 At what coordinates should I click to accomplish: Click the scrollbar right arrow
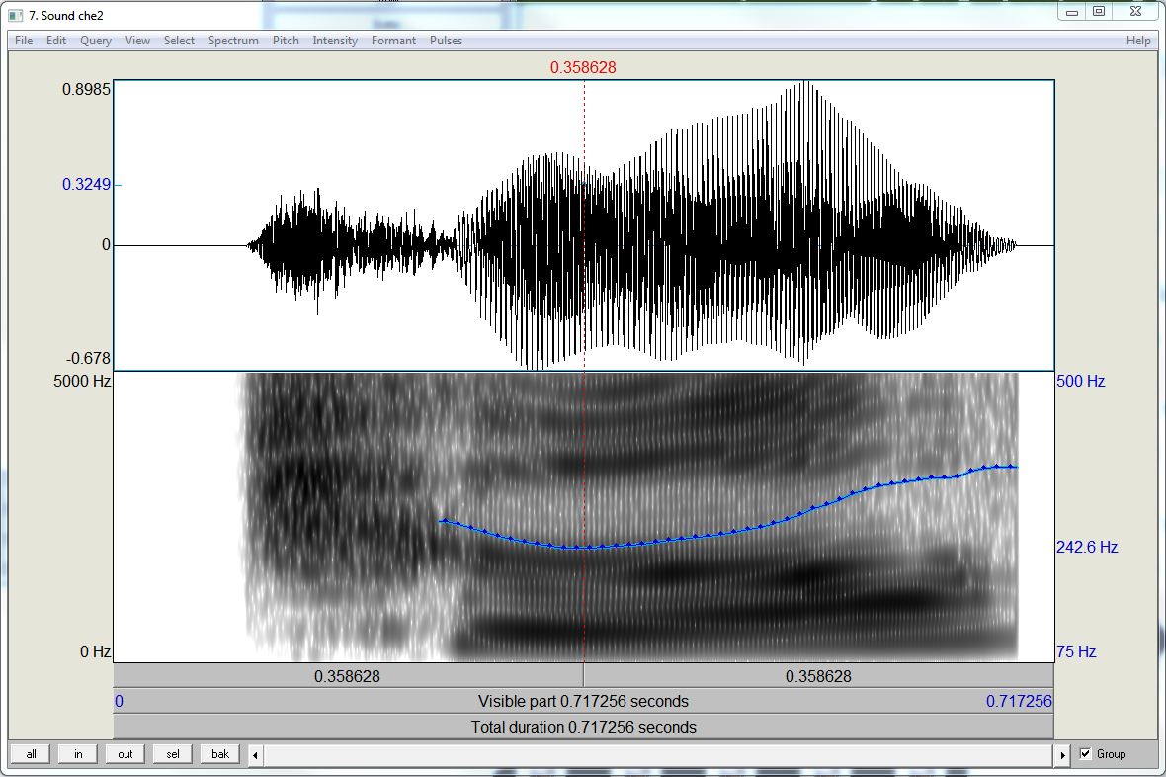tap(1062, 754)
